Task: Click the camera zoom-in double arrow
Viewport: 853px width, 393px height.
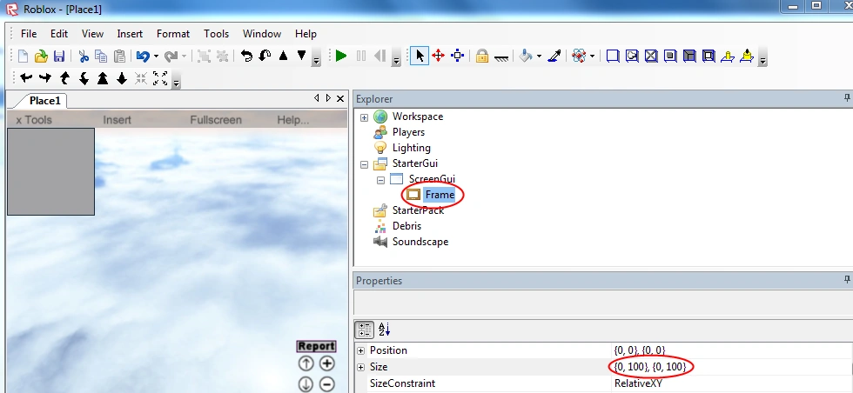Action: tap(103, 78)
